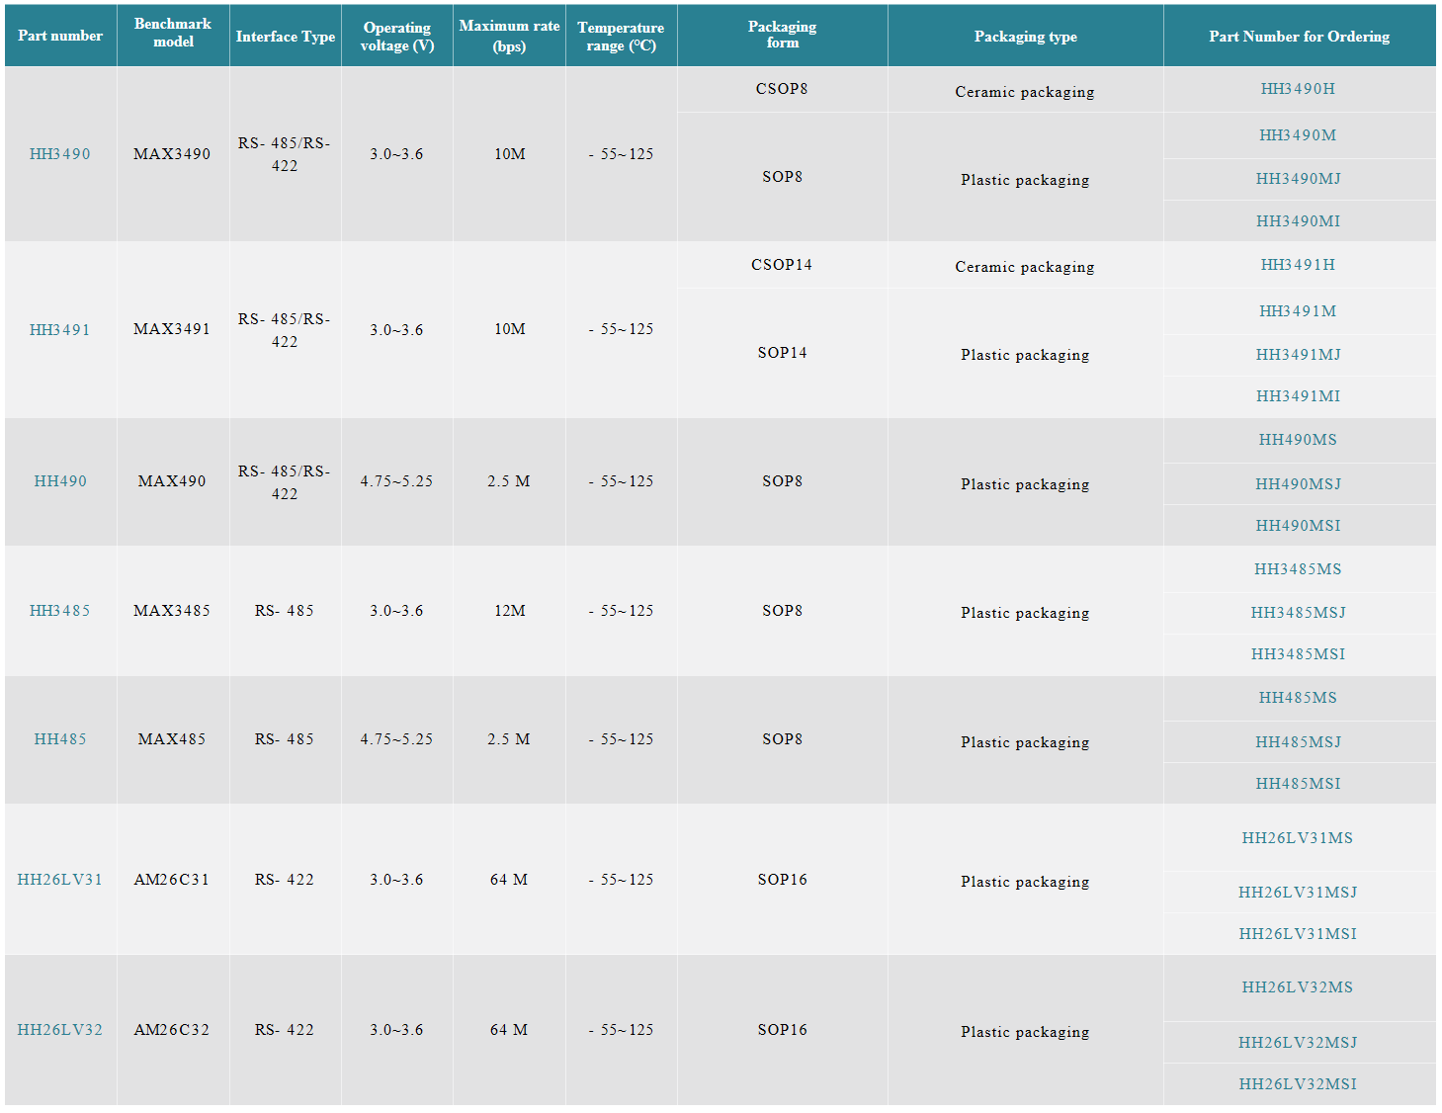This screenshot has height=1113, width=1442.
Task: Click ordering link HH3491H
Action: pos(1298,265)
